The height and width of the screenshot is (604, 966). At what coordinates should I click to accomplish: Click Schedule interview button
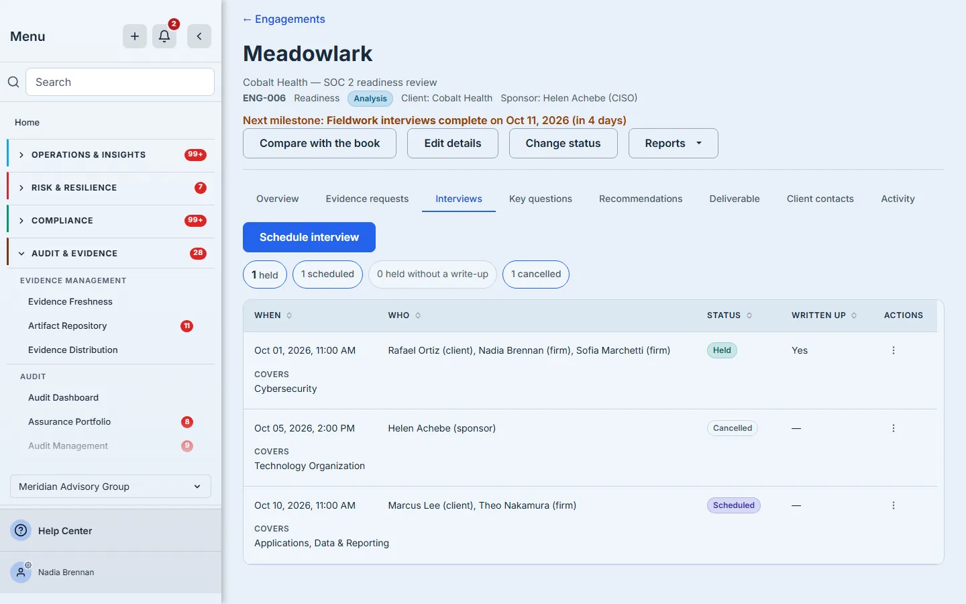click(309, 238)
